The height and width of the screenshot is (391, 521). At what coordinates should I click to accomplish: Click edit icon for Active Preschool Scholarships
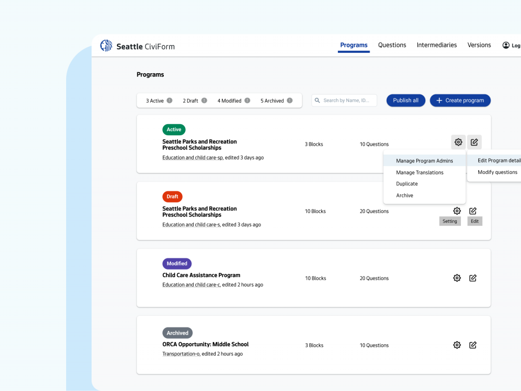click(x=474, y=142)
